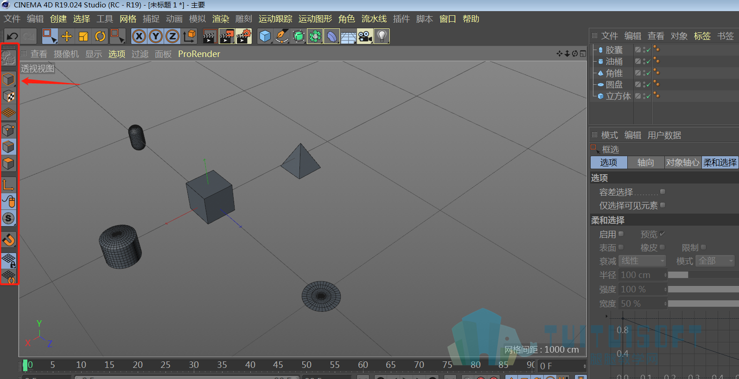Add a camera object
This screenshot has width=739, height=379.
(365, 36)
